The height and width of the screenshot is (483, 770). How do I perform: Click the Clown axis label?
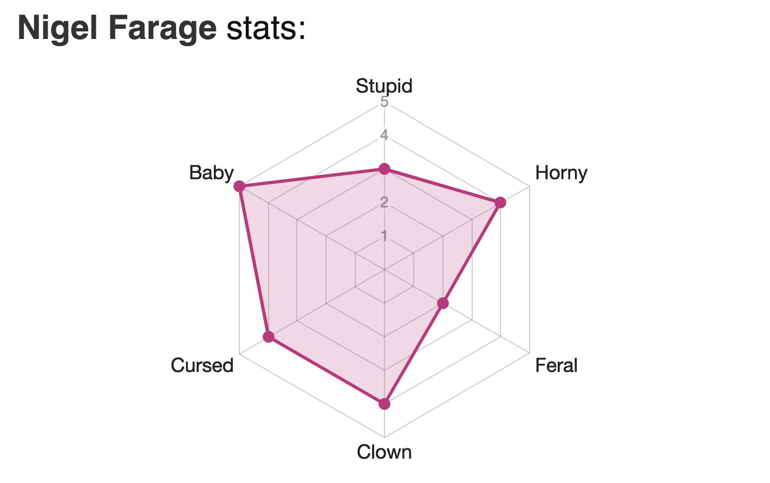point(384,452)
